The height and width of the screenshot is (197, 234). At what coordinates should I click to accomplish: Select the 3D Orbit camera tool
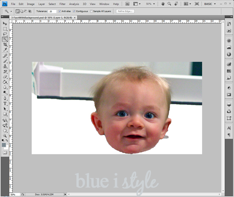[5, 126]
